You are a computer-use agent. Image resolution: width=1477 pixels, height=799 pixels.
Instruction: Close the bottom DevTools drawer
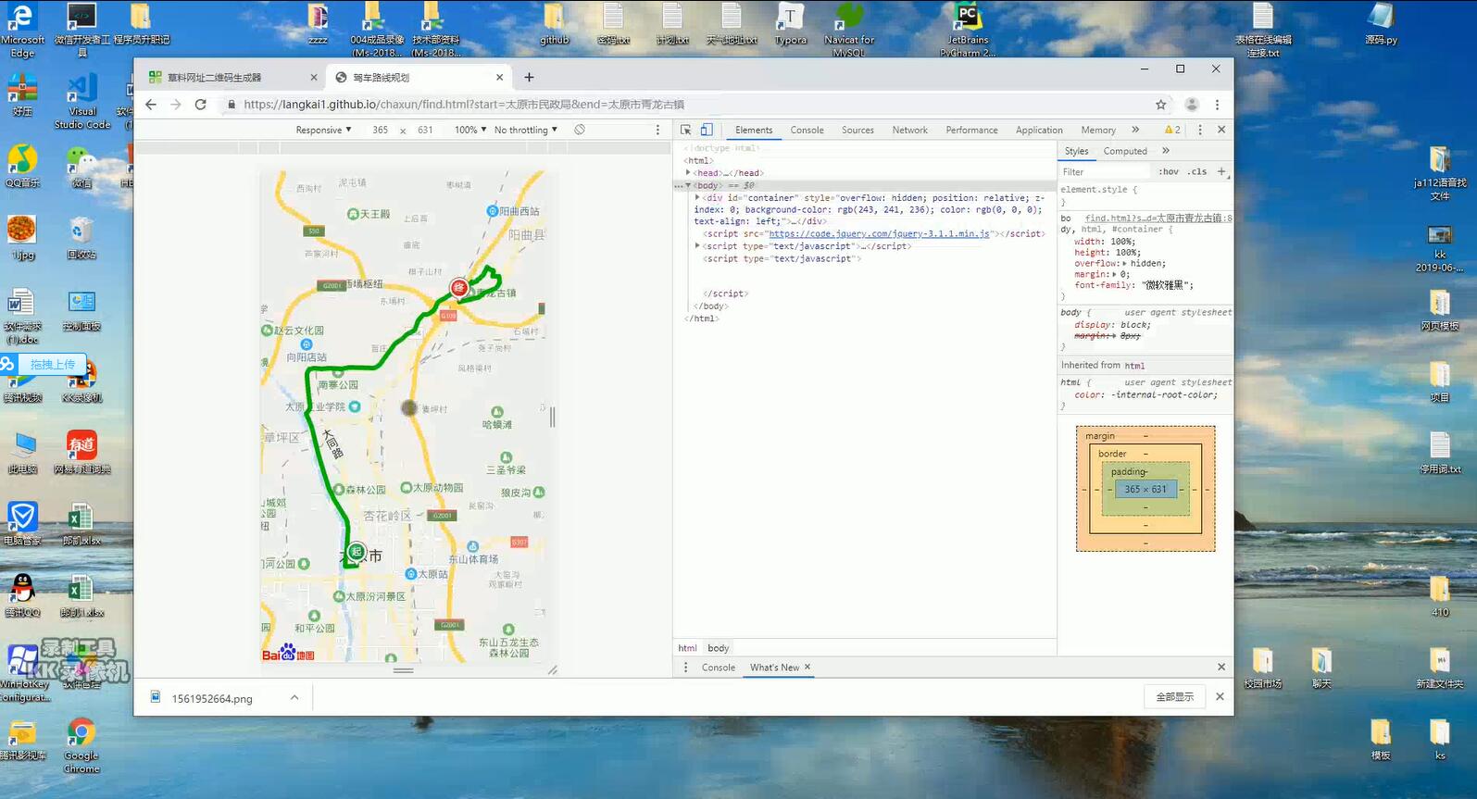[1221, 668]
